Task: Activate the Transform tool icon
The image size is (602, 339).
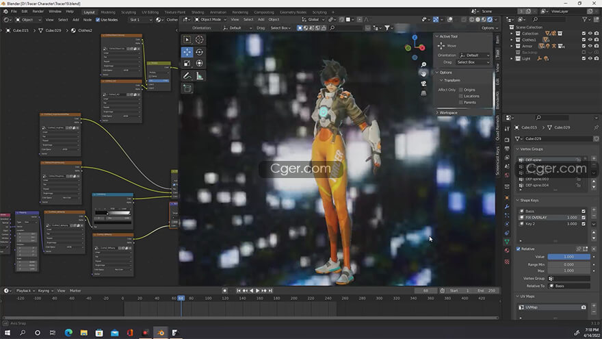Action: pyautogui.click(x=199, y=64)
